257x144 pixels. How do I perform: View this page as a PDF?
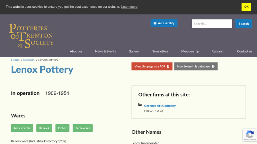click(x=152, y=66)
